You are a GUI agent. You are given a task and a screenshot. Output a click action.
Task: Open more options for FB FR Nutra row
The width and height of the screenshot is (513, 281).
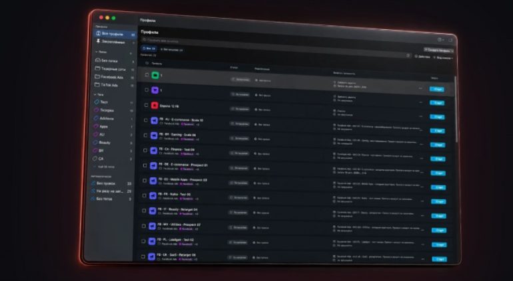(422, 201)
